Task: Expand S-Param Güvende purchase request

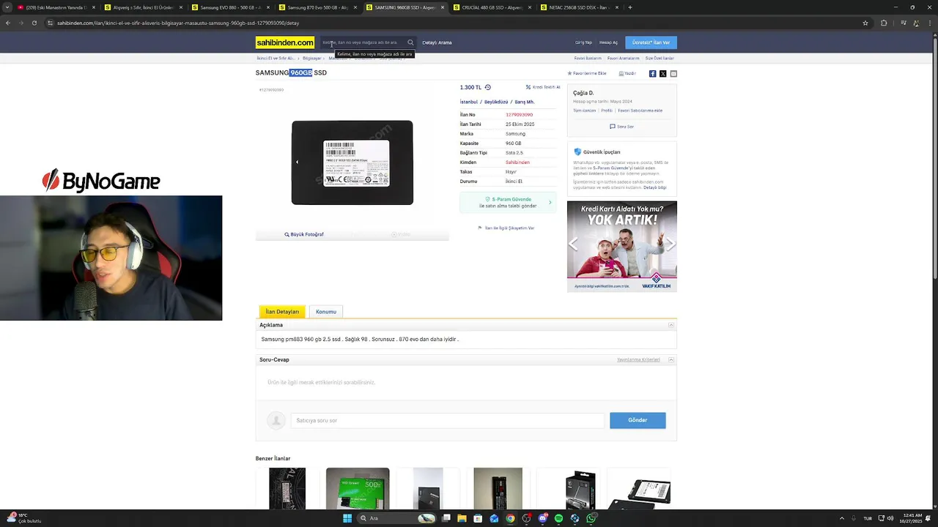Action: (x=508, y=202)
